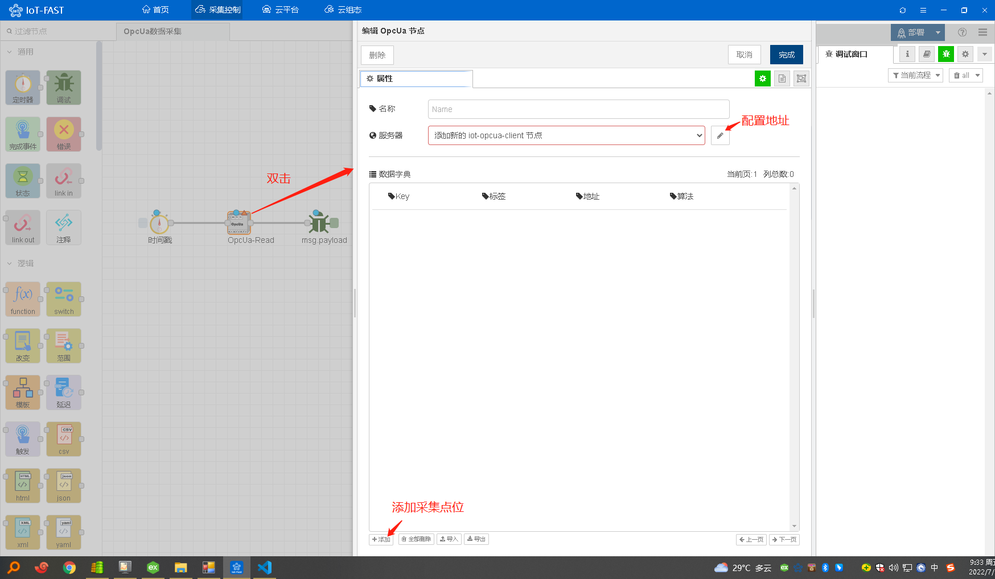Select the 延迟 delay node in palette
Image resolution: width=995 pixels, height=579 pixels.
64,392
